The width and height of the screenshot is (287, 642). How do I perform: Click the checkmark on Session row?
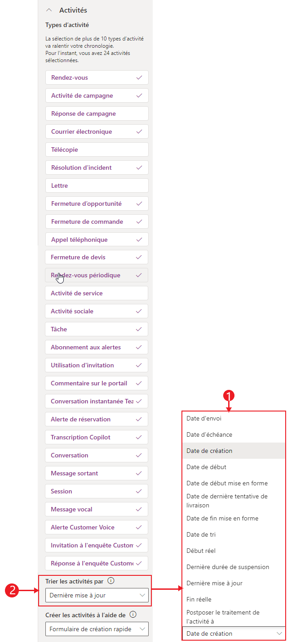[139, 491]
